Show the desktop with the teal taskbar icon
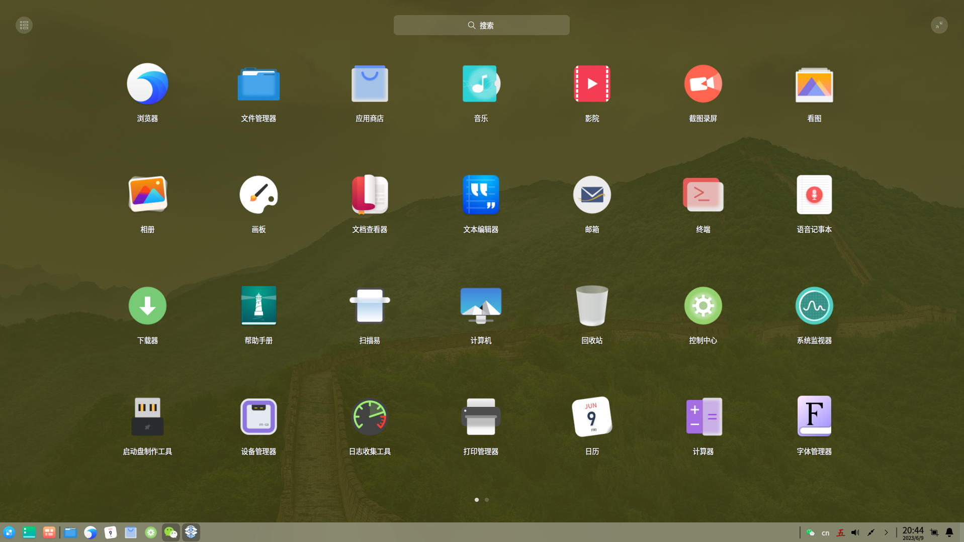The width and height of the screenshot is (964, 542). click(x=29, y=532)
